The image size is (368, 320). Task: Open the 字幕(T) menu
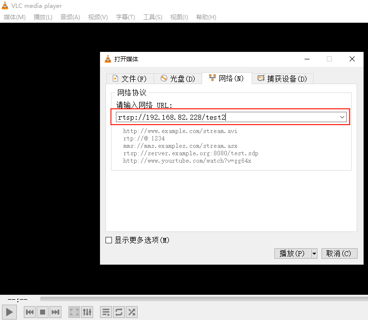(x=125, y=17)
